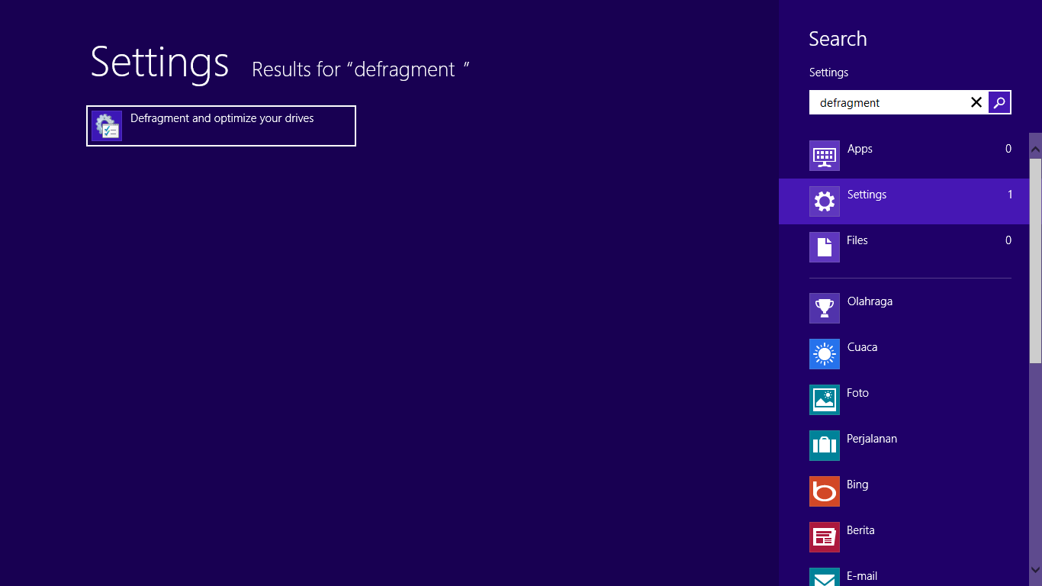Search within Cuaca app
1042x586 pixels.
[x=904, y=354]
